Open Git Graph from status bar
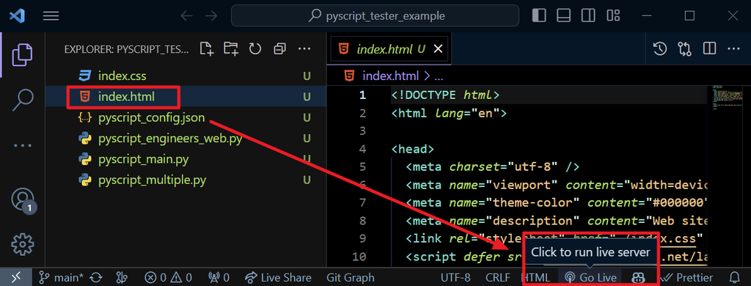751x286 pixels. [351, 277]
